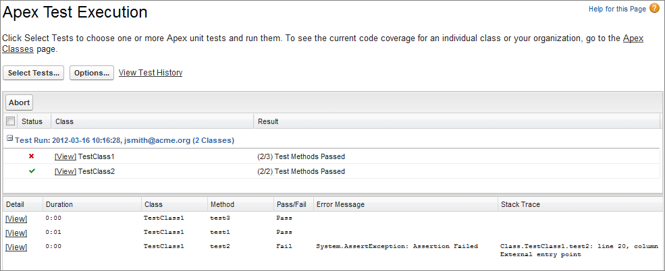This screenshot has height=271, width=665.
Task: Follow the Apex Classes page link
Action: [633, 38]
